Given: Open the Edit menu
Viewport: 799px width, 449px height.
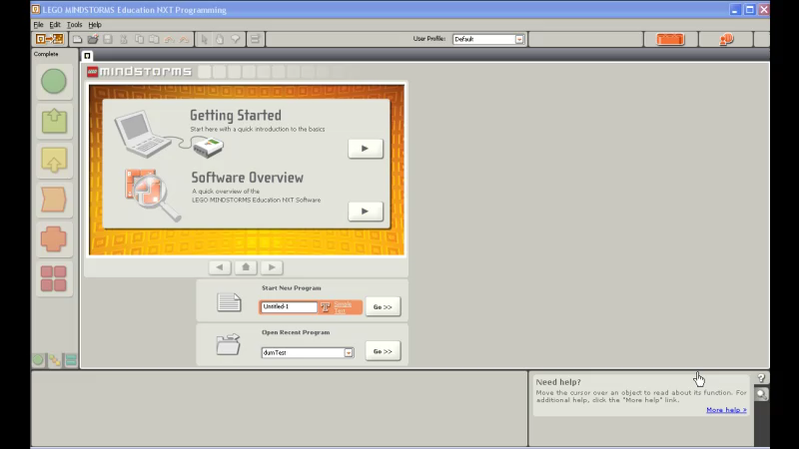Looking at the screenshot, I should click(55, 24).
